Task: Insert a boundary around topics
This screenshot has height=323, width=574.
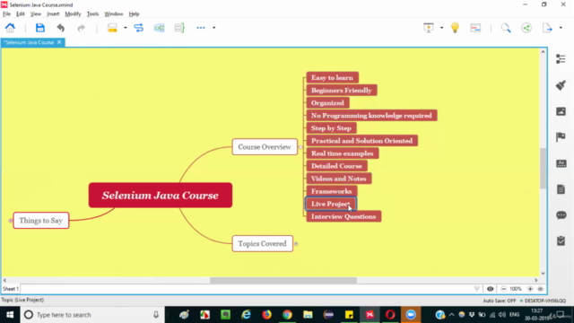Action: pyautogui.click(x=159, y=28)
